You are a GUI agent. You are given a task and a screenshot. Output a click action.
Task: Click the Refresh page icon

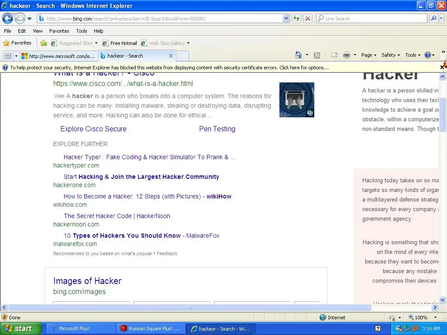coord(296,18)
